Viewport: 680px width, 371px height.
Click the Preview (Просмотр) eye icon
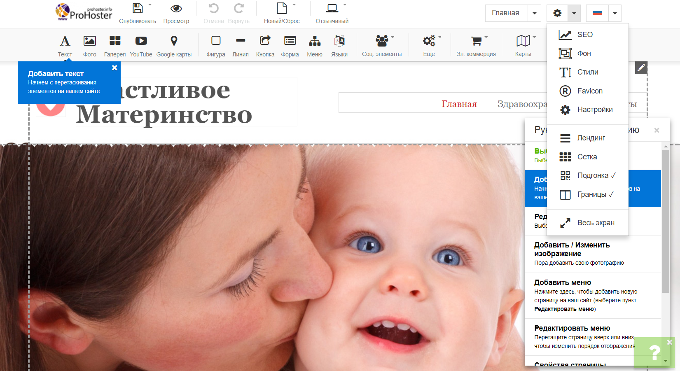pyautogui.click(x=176, y=9)
